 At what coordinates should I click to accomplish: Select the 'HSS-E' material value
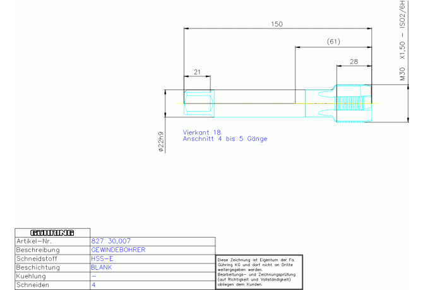pyautogui.click(x=102, y=258)
